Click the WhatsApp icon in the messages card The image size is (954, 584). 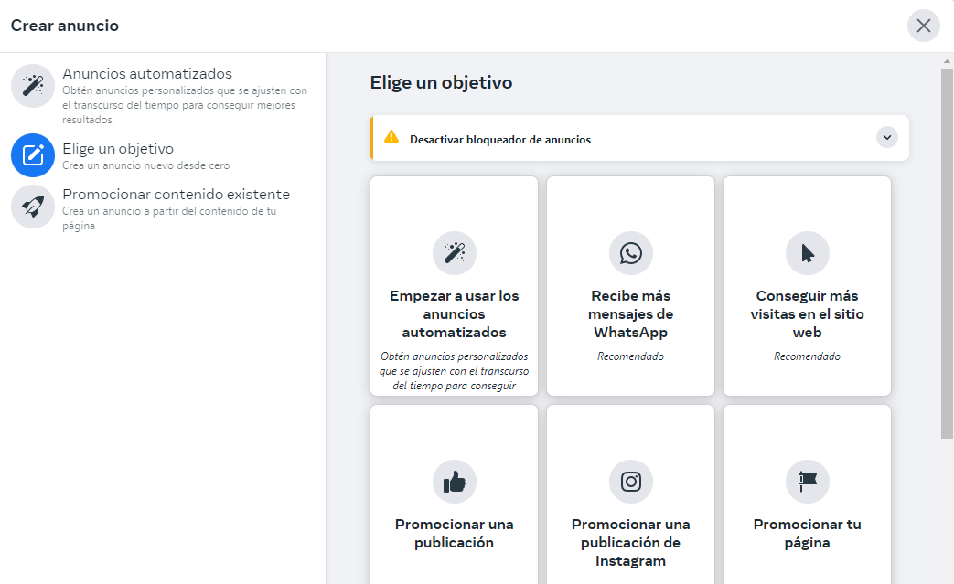click(x=631, y=253)
